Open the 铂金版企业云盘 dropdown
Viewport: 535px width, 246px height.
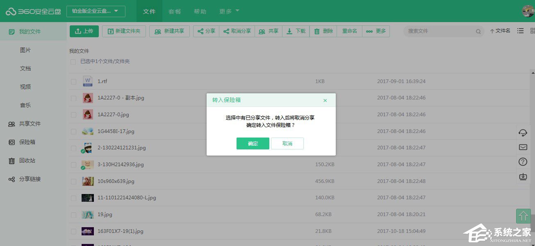(x=96, y=11)
